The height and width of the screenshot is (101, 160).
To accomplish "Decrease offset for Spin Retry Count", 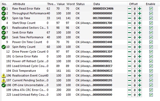I will (130, 47).
